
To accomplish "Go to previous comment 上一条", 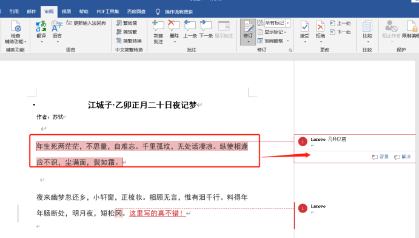I will [x=190, y=29].
